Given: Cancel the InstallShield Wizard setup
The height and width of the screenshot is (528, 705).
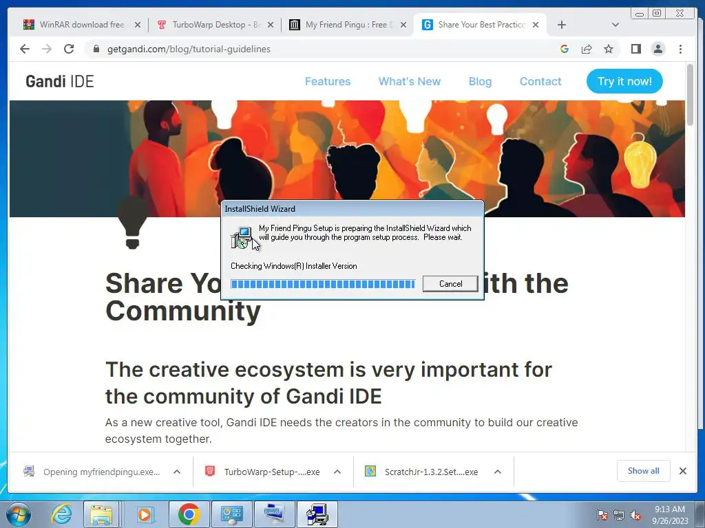Looking at the screenshot, I should click(x=450, y=284).
